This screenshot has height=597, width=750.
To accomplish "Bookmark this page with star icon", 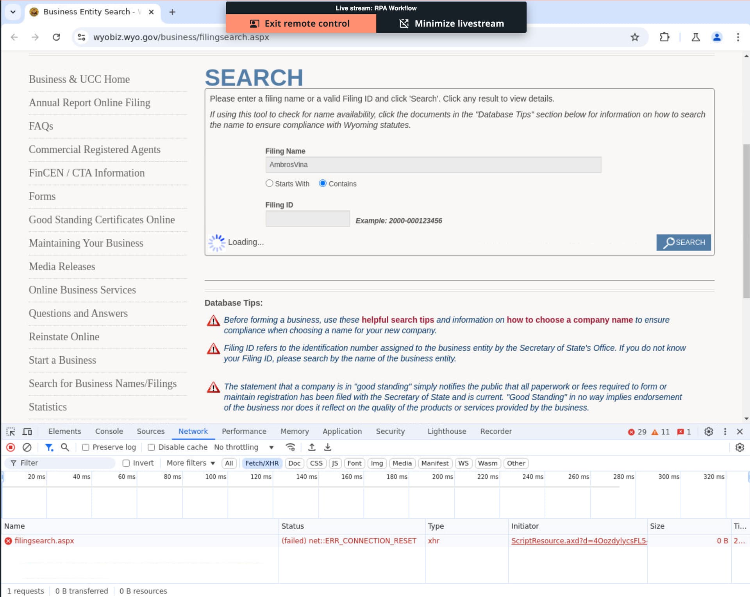I will tap(634, 37).
